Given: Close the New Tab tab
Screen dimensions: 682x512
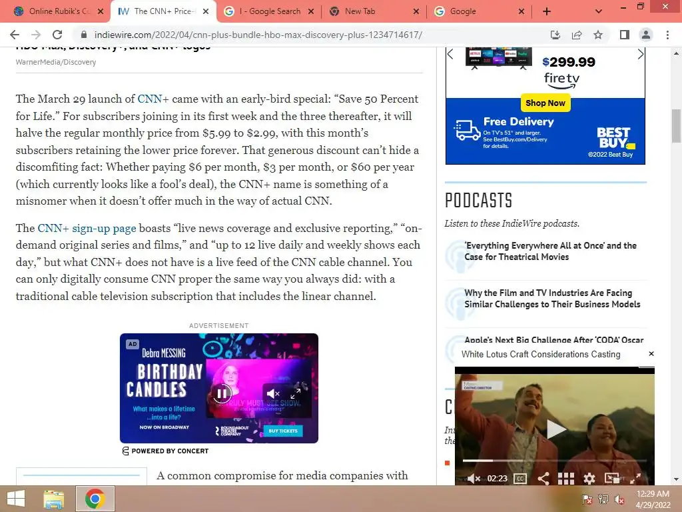Looking at the screenshot, I should [x=416, y=11].
